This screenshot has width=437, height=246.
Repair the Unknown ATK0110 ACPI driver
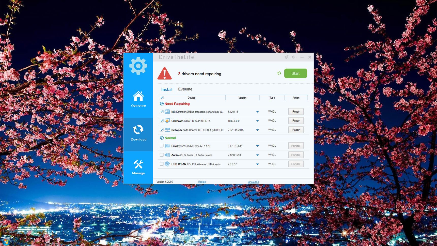tap(296, 121)
